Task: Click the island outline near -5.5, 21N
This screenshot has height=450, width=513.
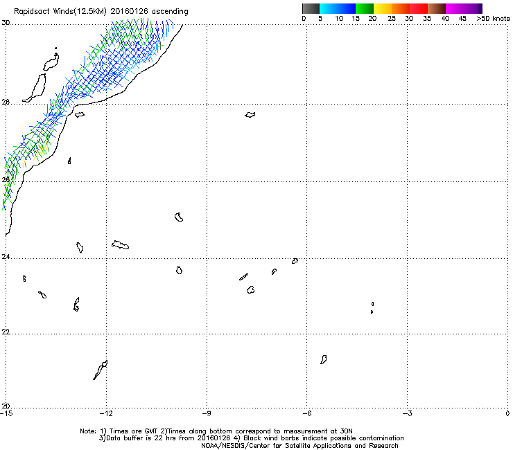Action: click(x=323, y=360)
